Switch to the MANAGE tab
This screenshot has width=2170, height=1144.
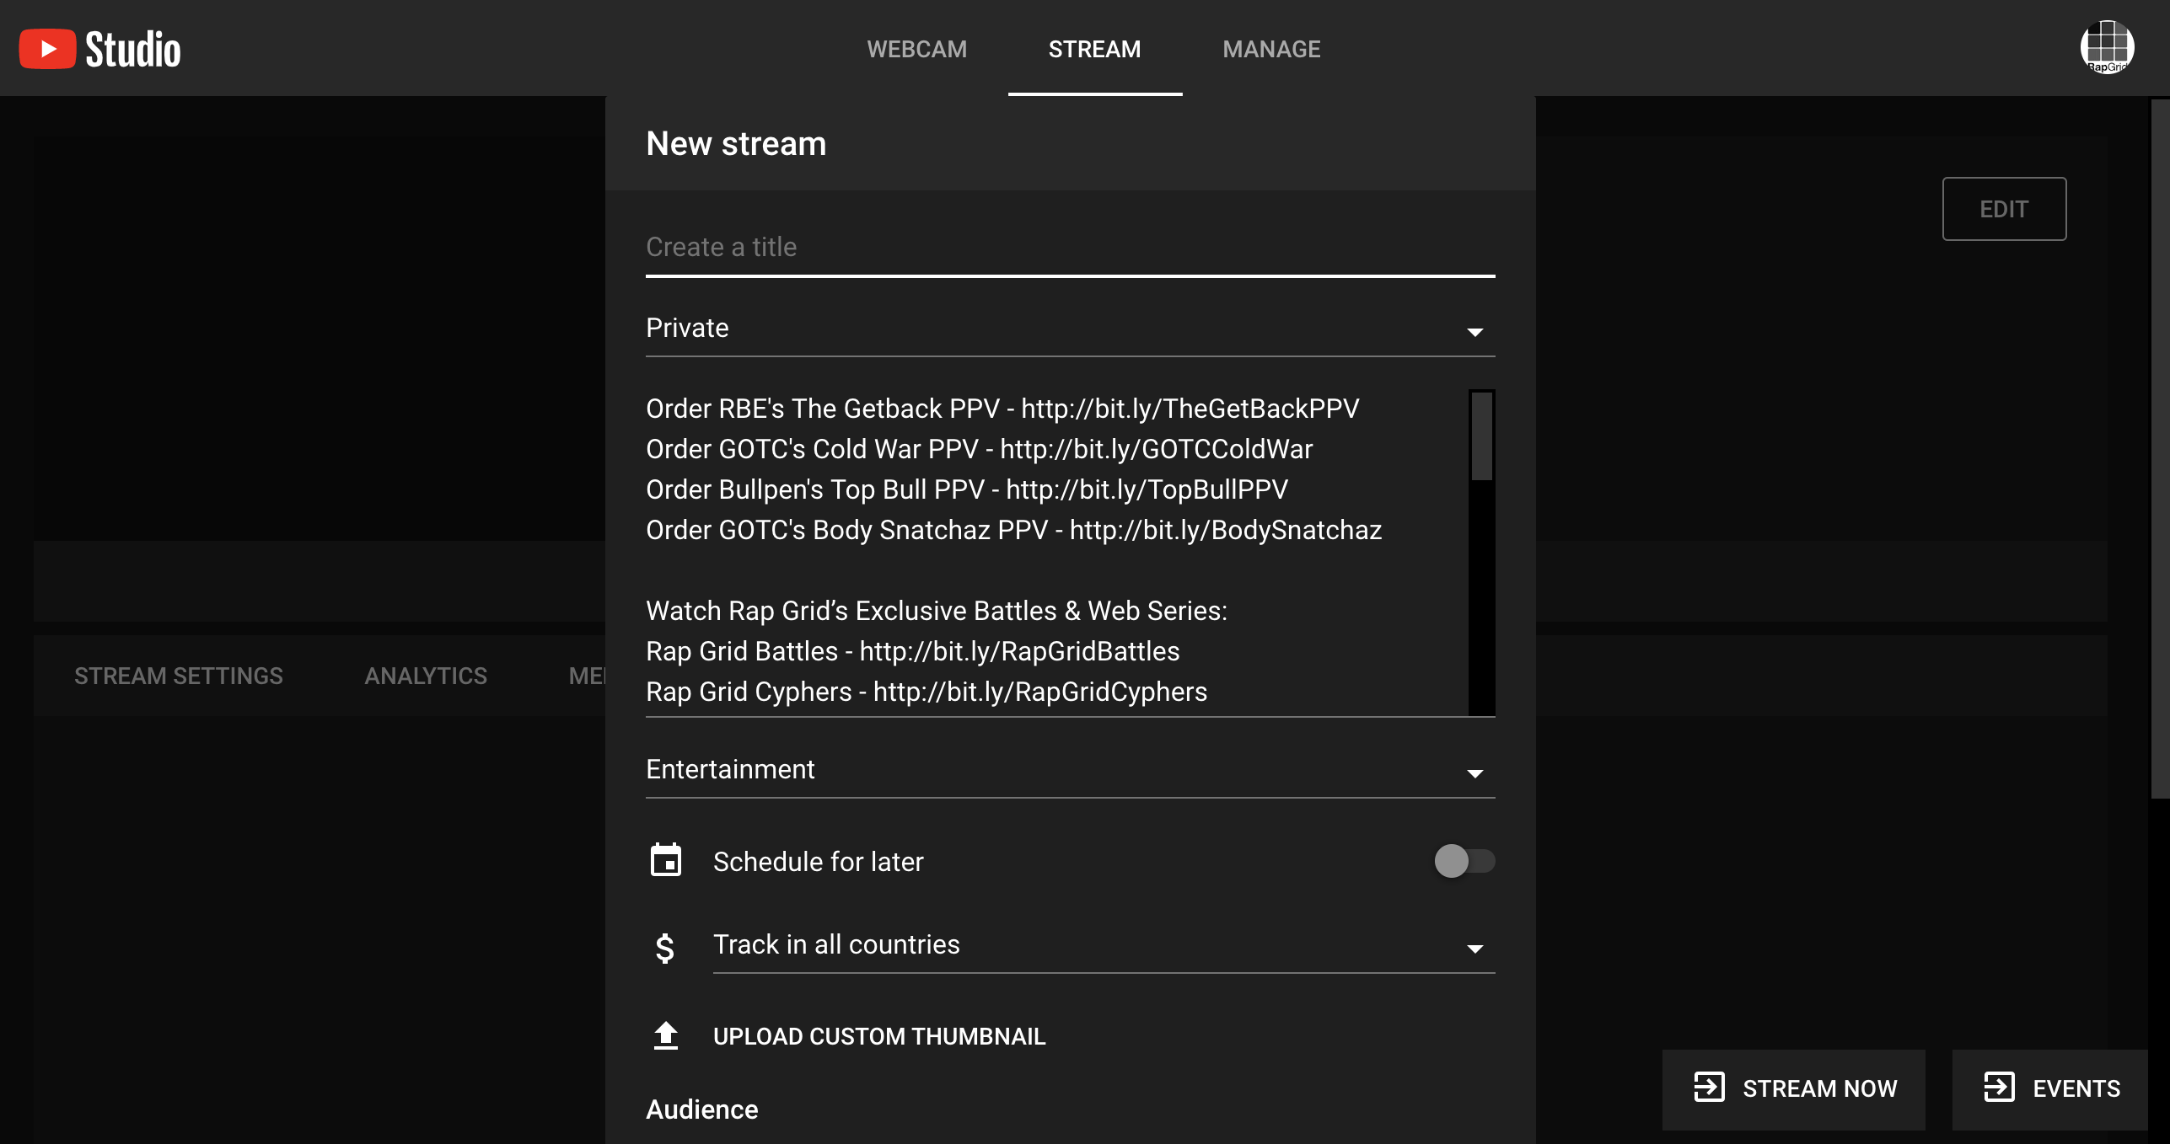point(1271,48)
